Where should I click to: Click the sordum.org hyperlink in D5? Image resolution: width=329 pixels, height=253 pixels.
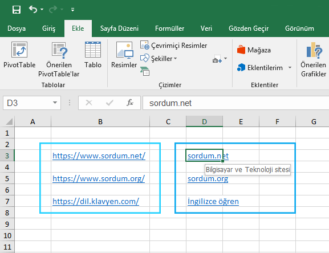pyautogui.click(x=208, y=178)
